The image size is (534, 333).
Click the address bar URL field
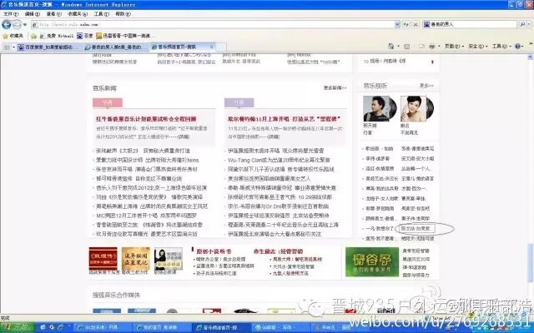click(x=213, y=24)
